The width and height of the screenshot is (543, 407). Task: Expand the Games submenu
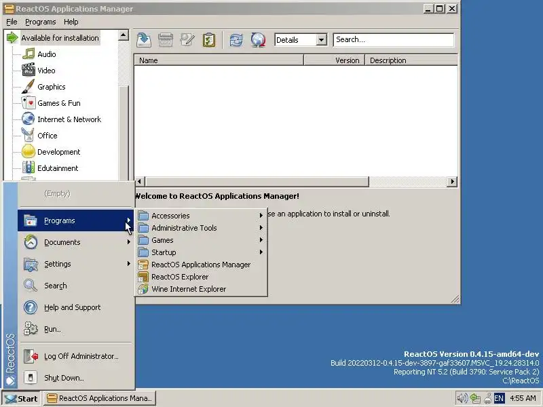[201, 240]
